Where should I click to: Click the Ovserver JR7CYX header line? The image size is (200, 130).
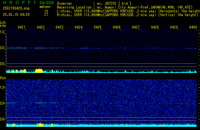(94, 3)
